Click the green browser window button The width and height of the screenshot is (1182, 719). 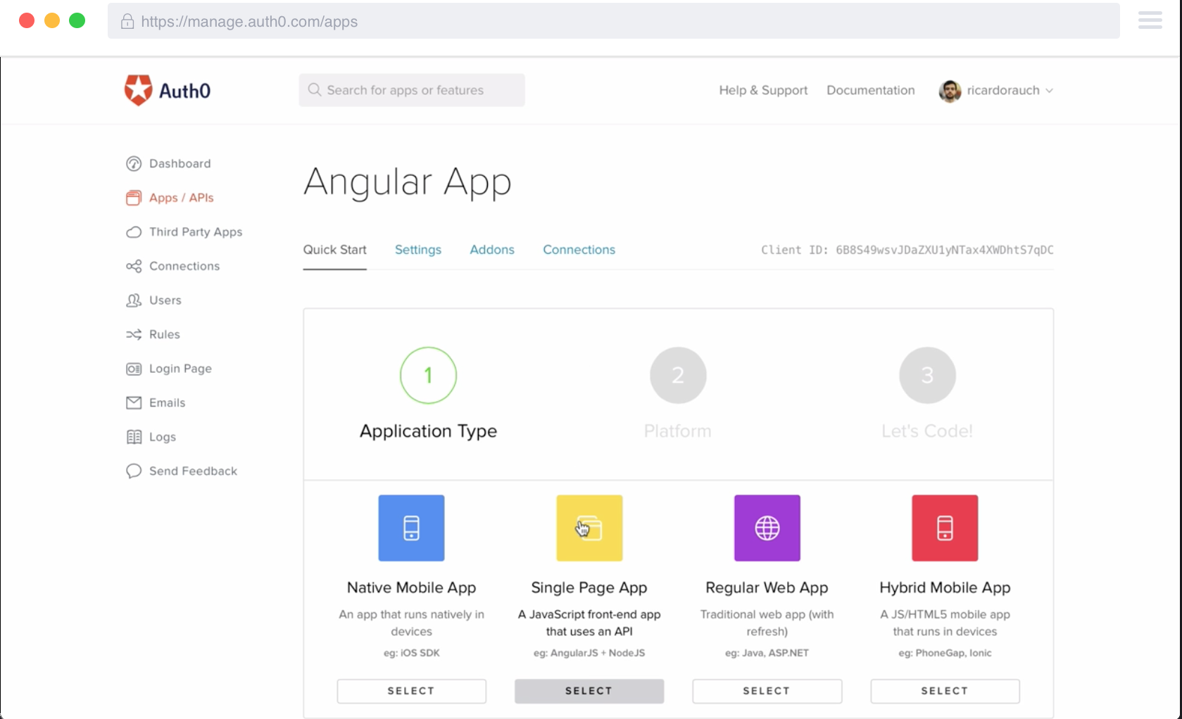point(77,20)
